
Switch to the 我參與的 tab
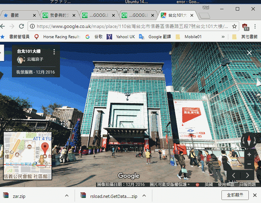pos(59,15)
